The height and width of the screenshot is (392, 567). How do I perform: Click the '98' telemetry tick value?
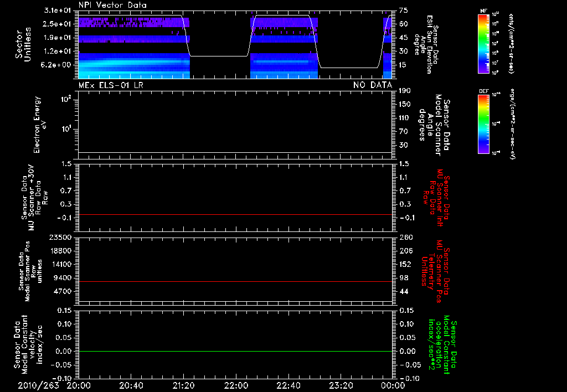pyautogui.click(x=404, y=278)
